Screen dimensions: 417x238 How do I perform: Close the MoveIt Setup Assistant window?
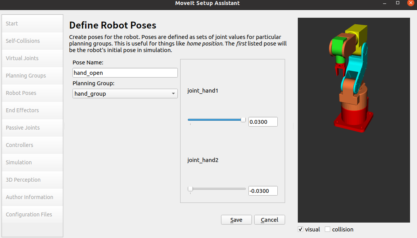(410, 3)
